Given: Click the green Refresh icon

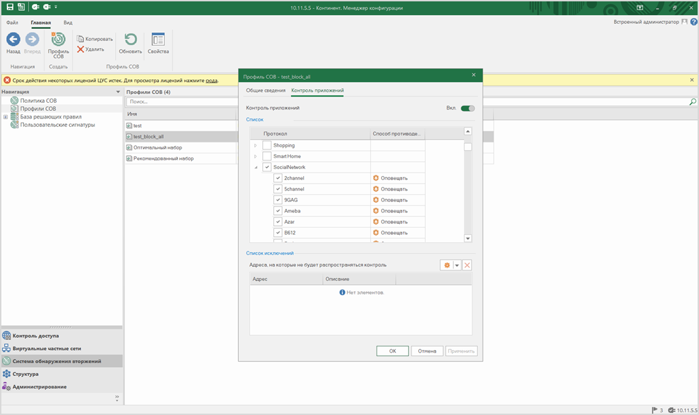Looking at the screenshot, I should pyautogui.click(x=130, y=40).
